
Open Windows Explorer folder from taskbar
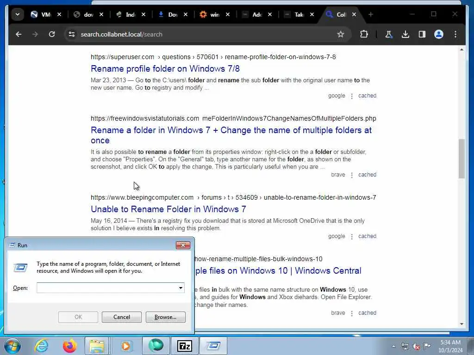point(97,346)
